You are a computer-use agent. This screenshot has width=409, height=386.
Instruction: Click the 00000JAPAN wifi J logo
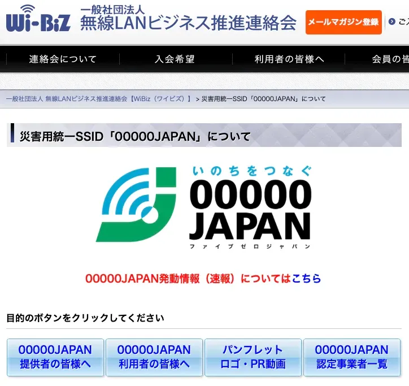pos(136,205)
